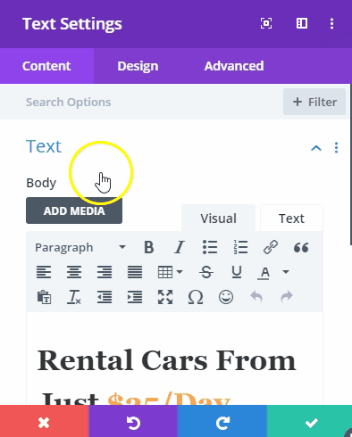Image resolution: width=352 pixels, height=437 pixels.
Task: Insert or edit link icon
Action: (271, 247)
